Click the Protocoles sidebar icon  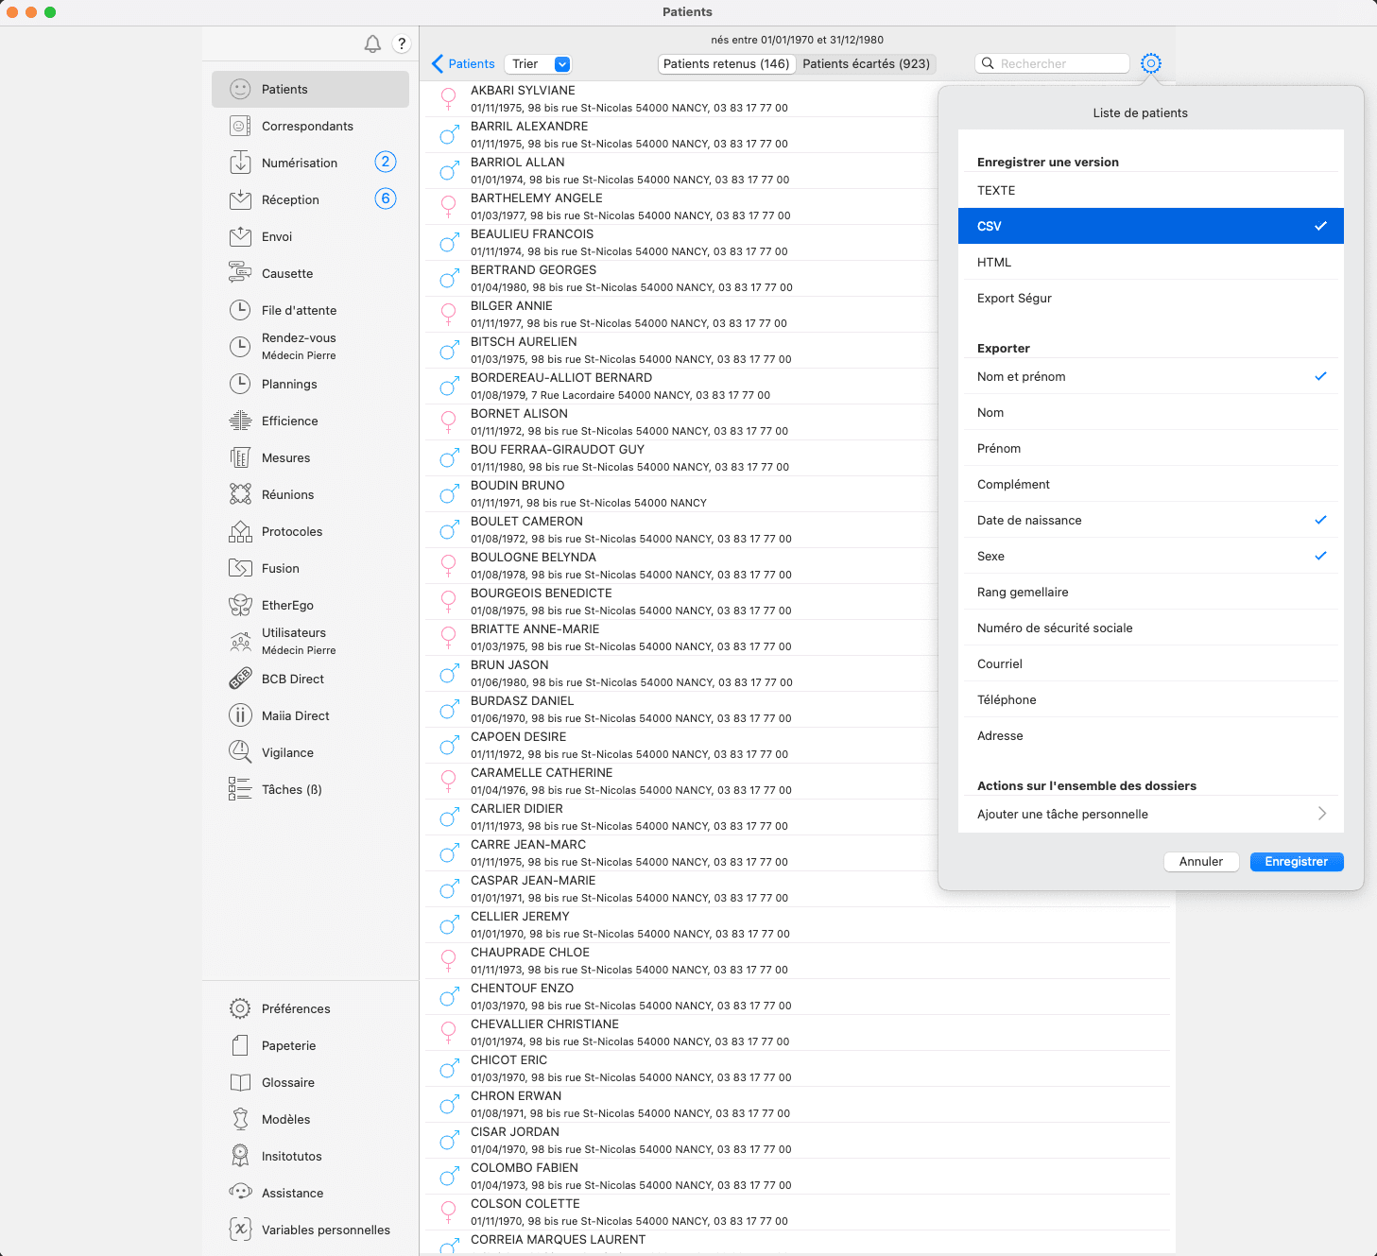pos(240,531)
